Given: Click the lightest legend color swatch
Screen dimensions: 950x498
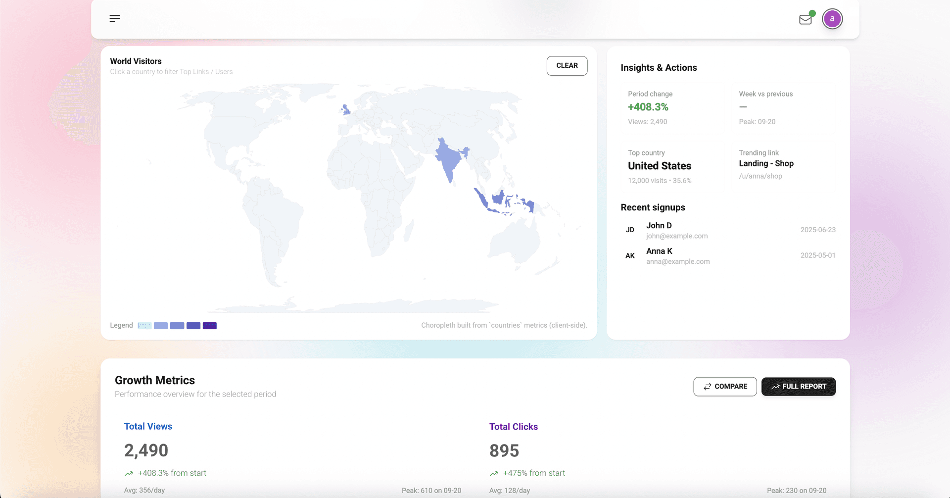Looking at the screenshot, I should point(144,326).
